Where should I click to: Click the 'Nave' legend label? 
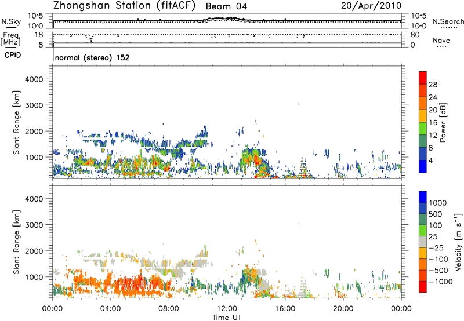click(441, 40)
